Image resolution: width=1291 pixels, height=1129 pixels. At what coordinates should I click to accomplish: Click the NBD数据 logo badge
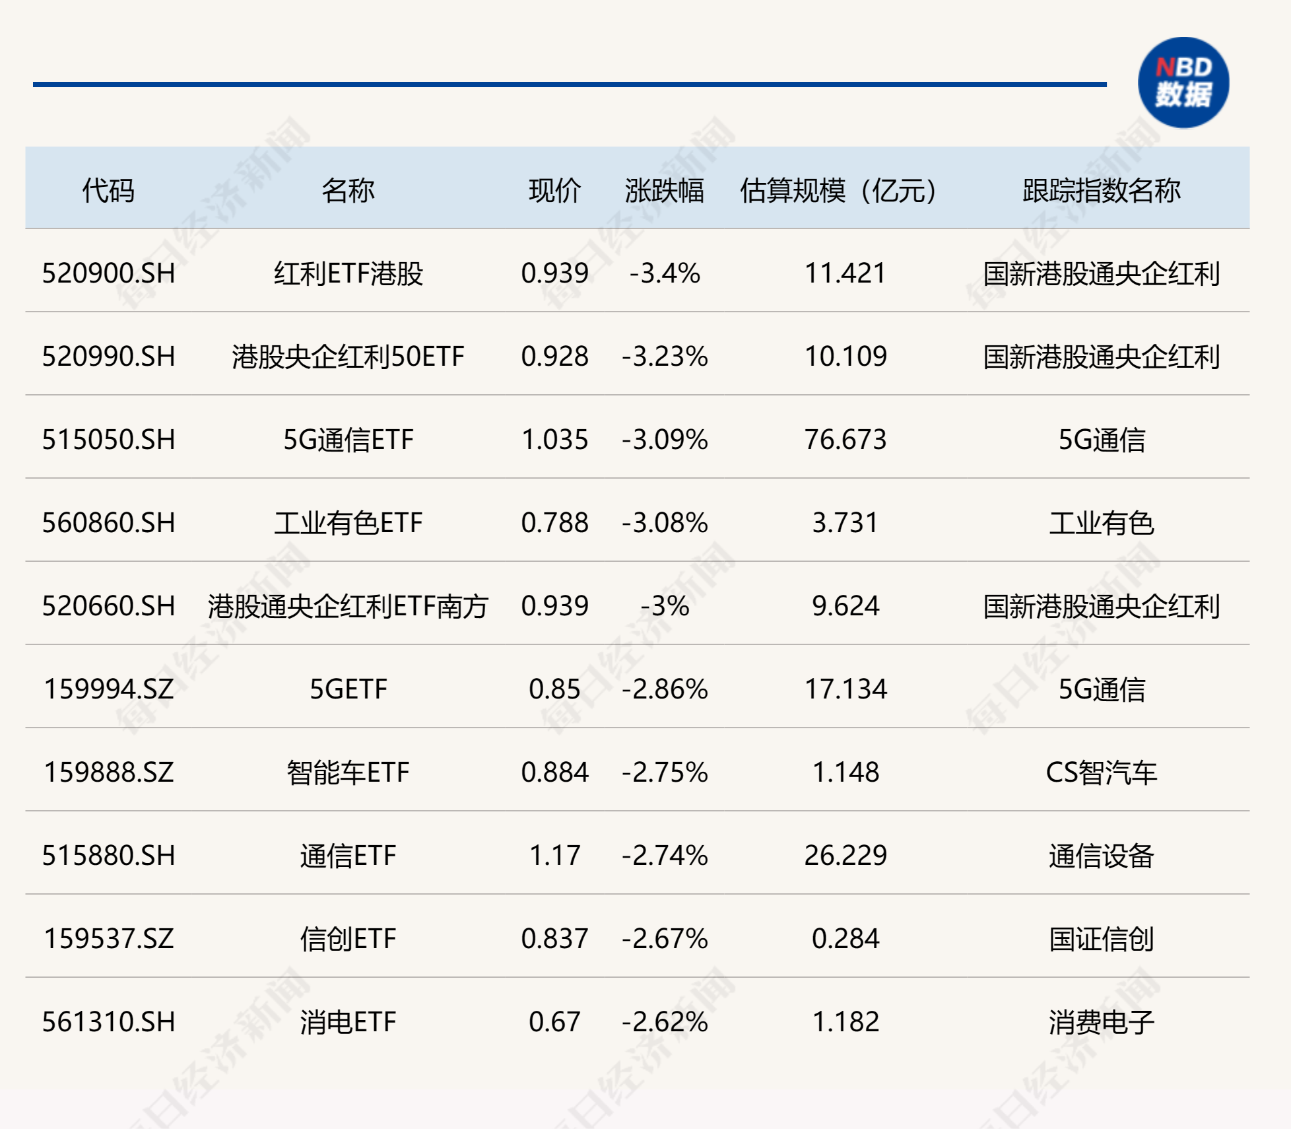pyautogui.click(x=1183, y=83)
